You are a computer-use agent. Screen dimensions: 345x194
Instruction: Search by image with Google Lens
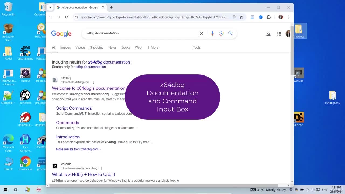(221, 33)
